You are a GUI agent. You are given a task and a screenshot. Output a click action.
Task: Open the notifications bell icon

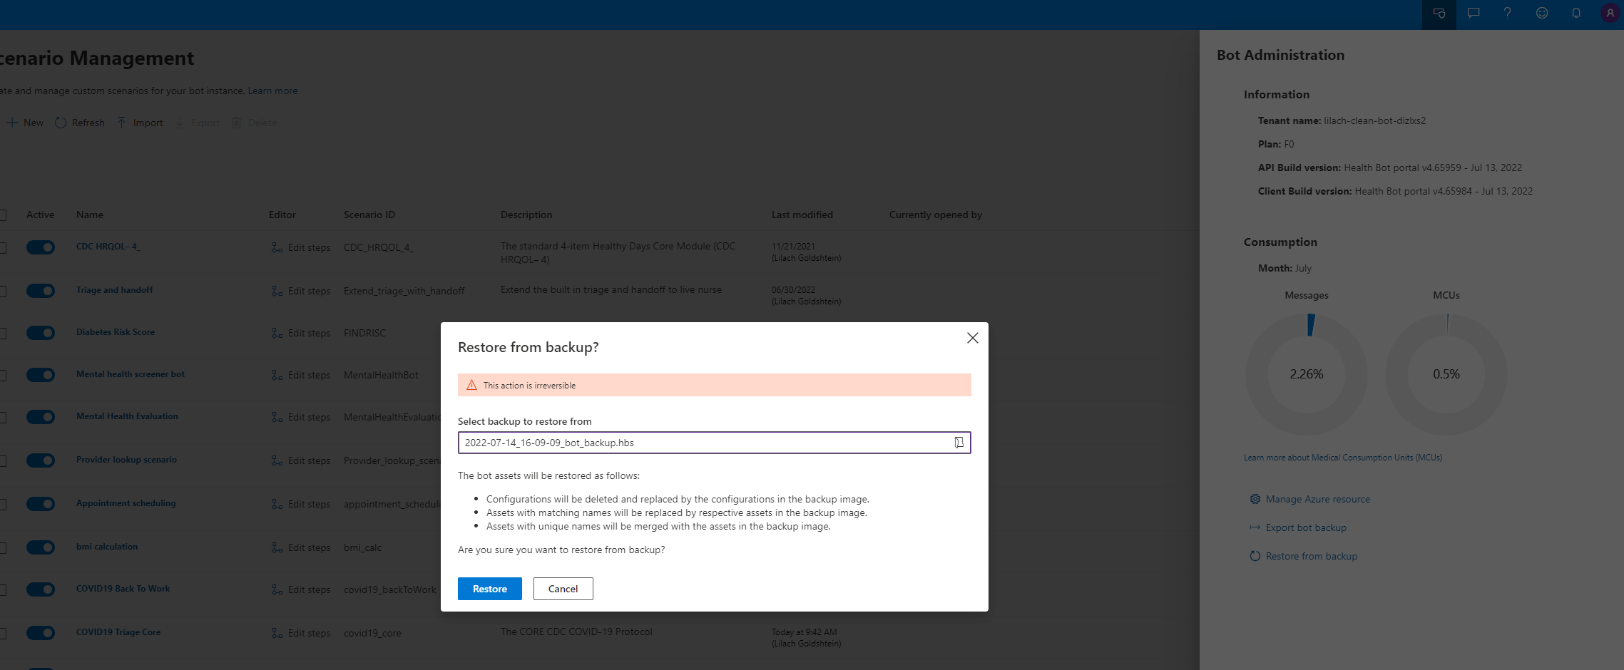tap(1576, 14)
